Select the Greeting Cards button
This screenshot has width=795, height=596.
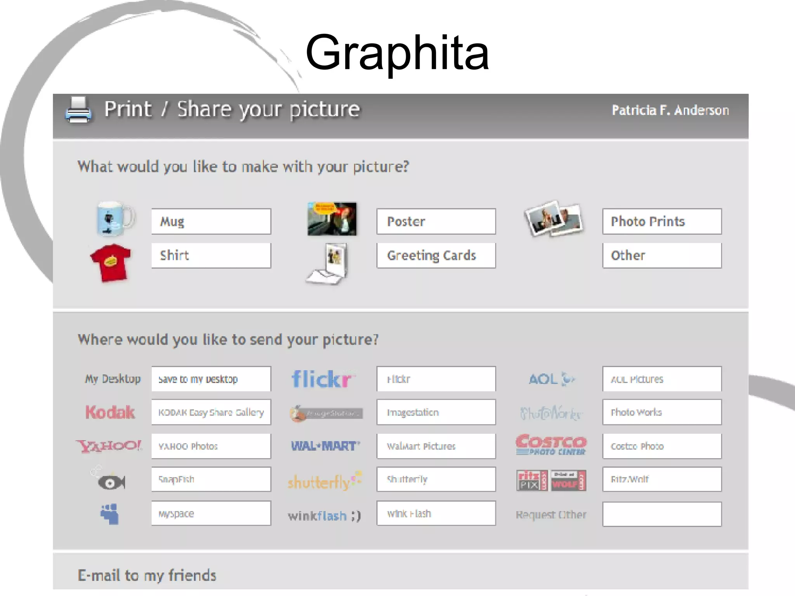pos(436,256)
